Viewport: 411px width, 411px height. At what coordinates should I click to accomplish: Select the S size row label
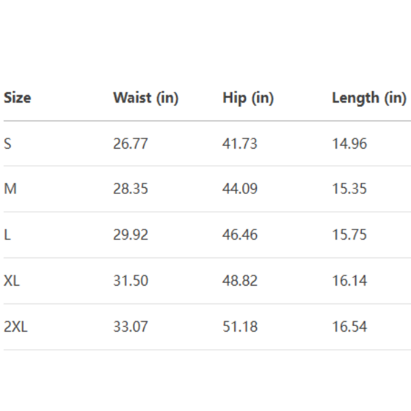(8, 144)
